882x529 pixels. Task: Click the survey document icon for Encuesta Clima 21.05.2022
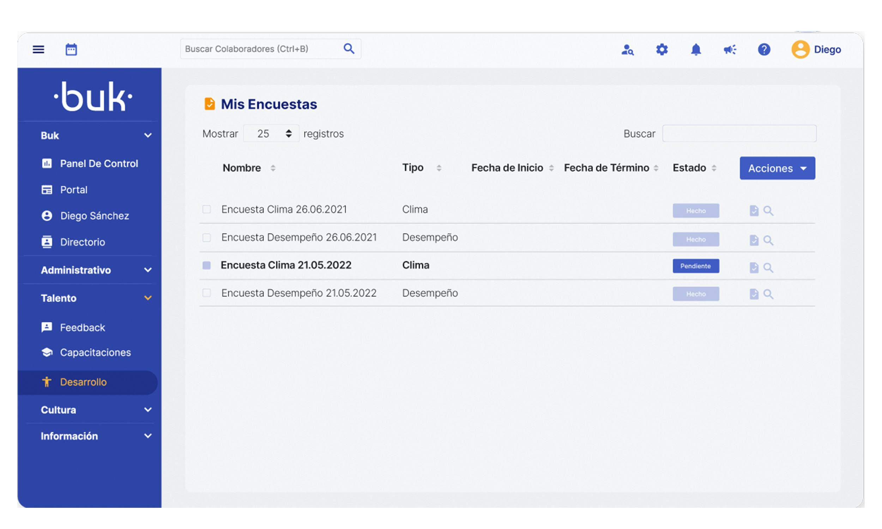point(754,265)
